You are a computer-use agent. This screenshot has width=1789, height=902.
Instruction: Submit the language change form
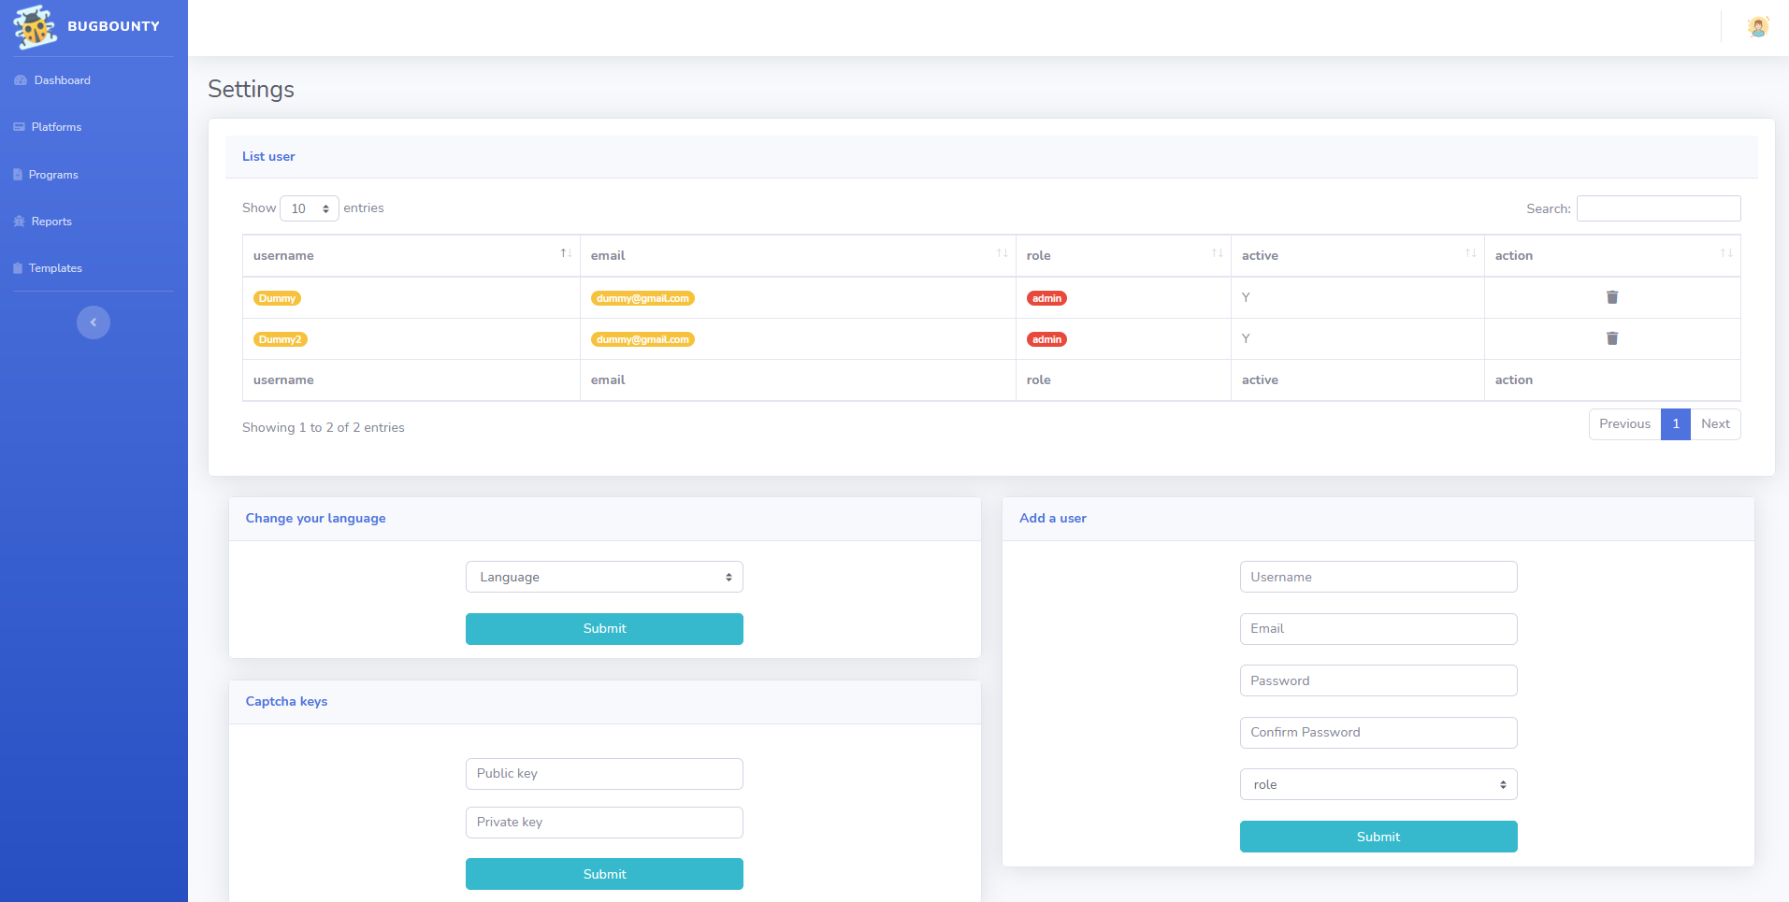click(604, 629)
